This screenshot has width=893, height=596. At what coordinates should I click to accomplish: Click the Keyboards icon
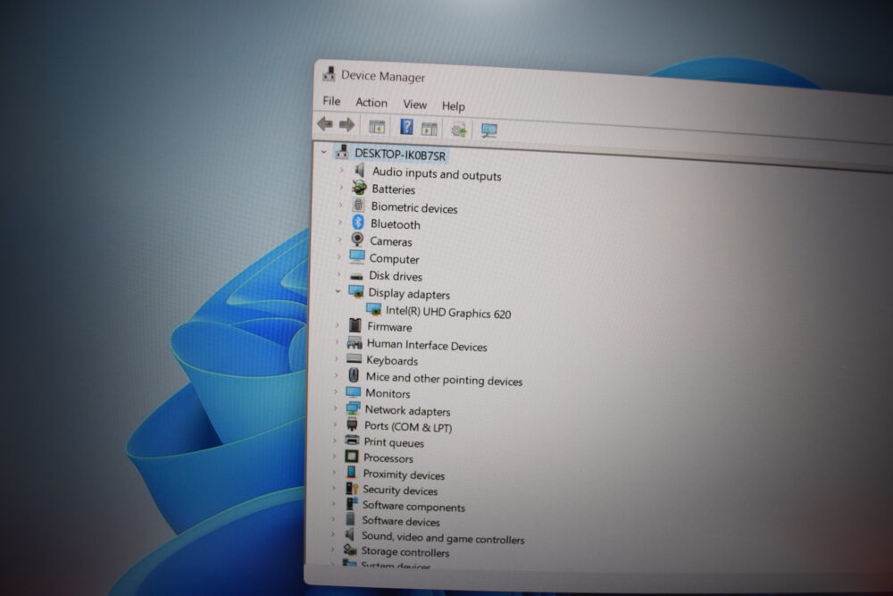(354, 358)
